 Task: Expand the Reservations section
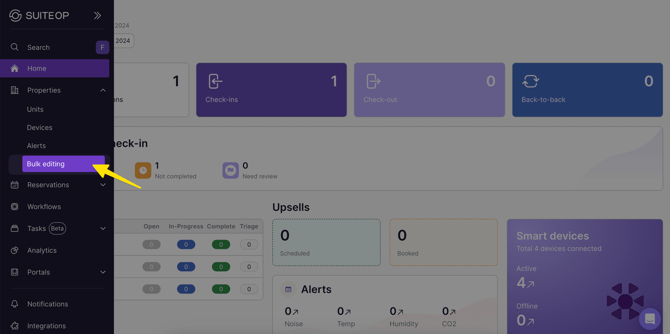coord(103,185)
